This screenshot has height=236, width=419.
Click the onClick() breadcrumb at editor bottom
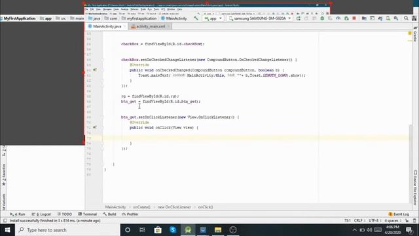(206, 207)
